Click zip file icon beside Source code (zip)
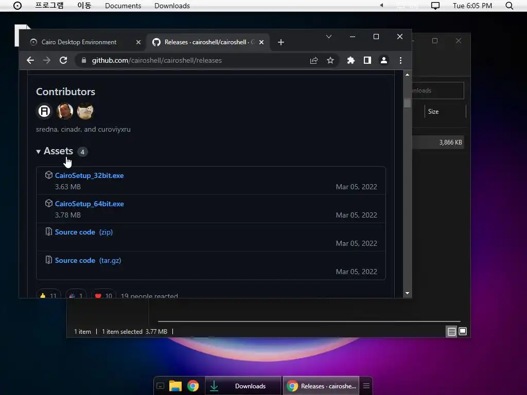The image size is (527, 395). 49,231
